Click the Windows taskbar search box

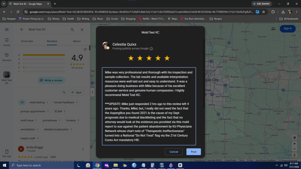41,165
